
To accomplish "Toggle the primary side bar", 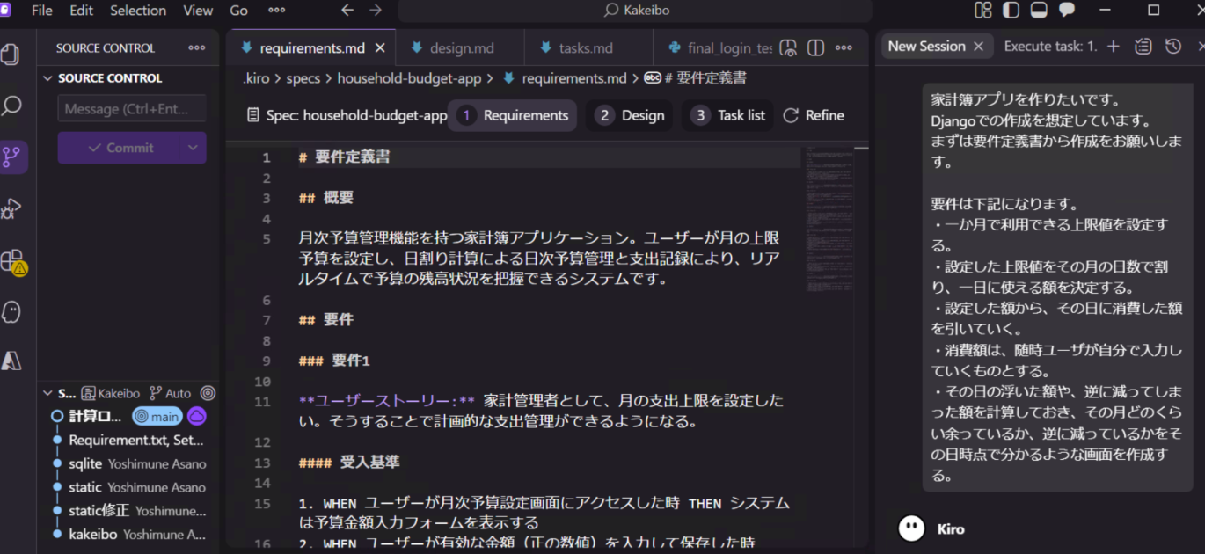I will pyautogui.click(x=1011, y=10).
